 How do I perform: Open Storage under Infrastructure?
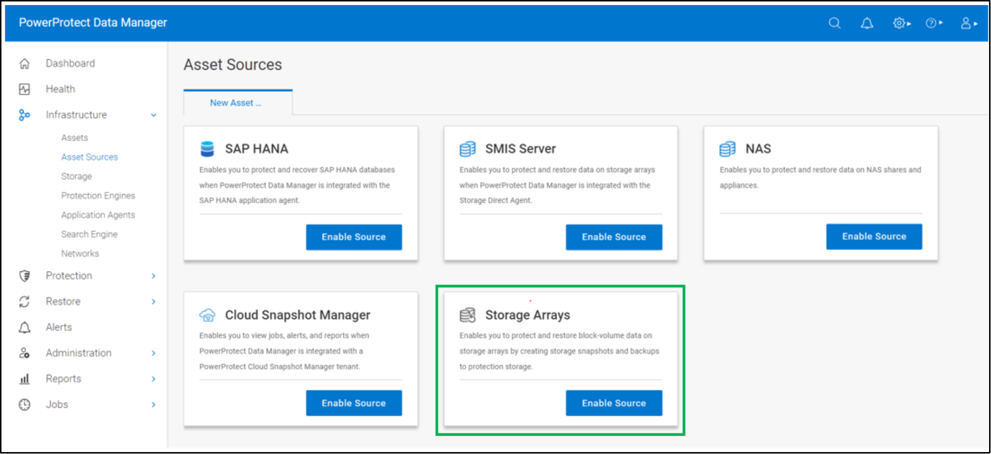[76, 176]
